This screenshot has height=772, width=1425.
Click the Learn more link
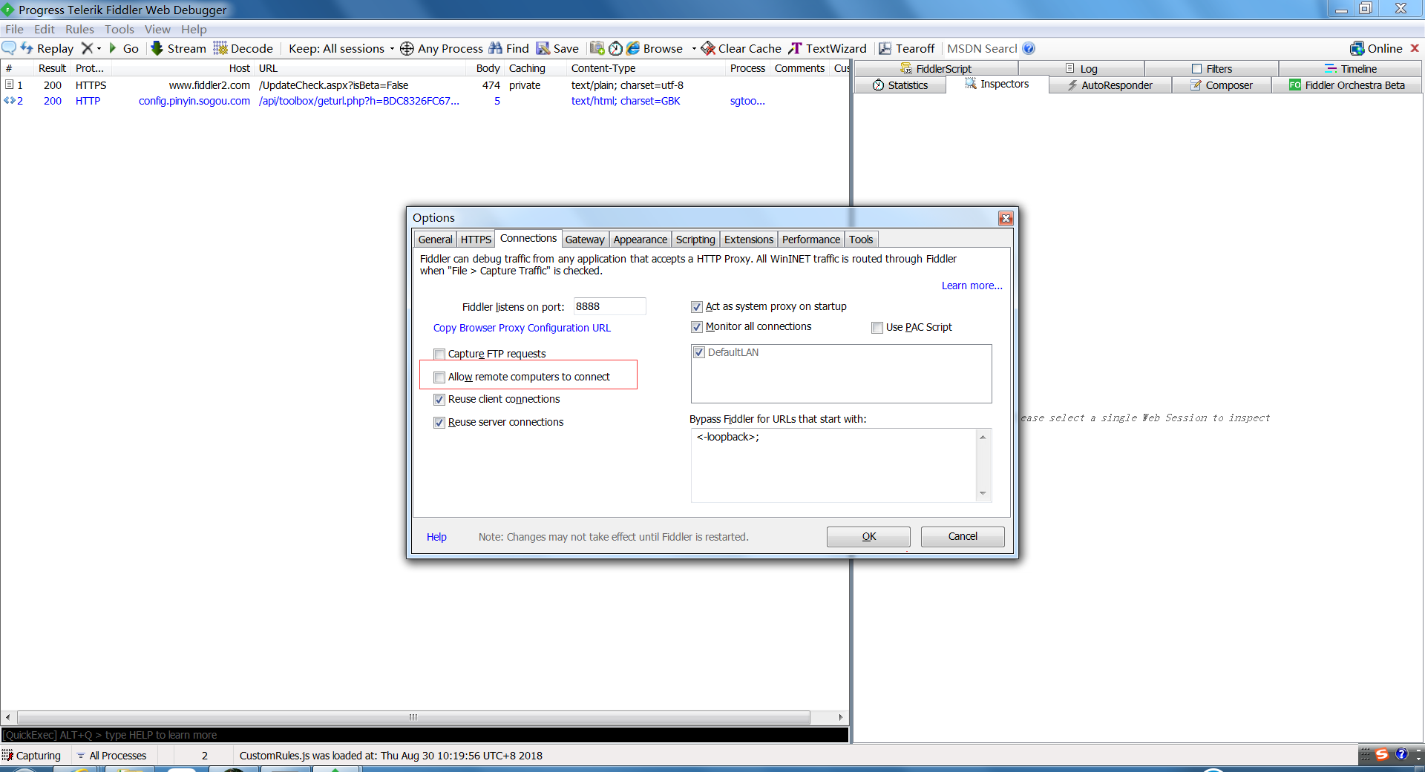pos(972,286)
